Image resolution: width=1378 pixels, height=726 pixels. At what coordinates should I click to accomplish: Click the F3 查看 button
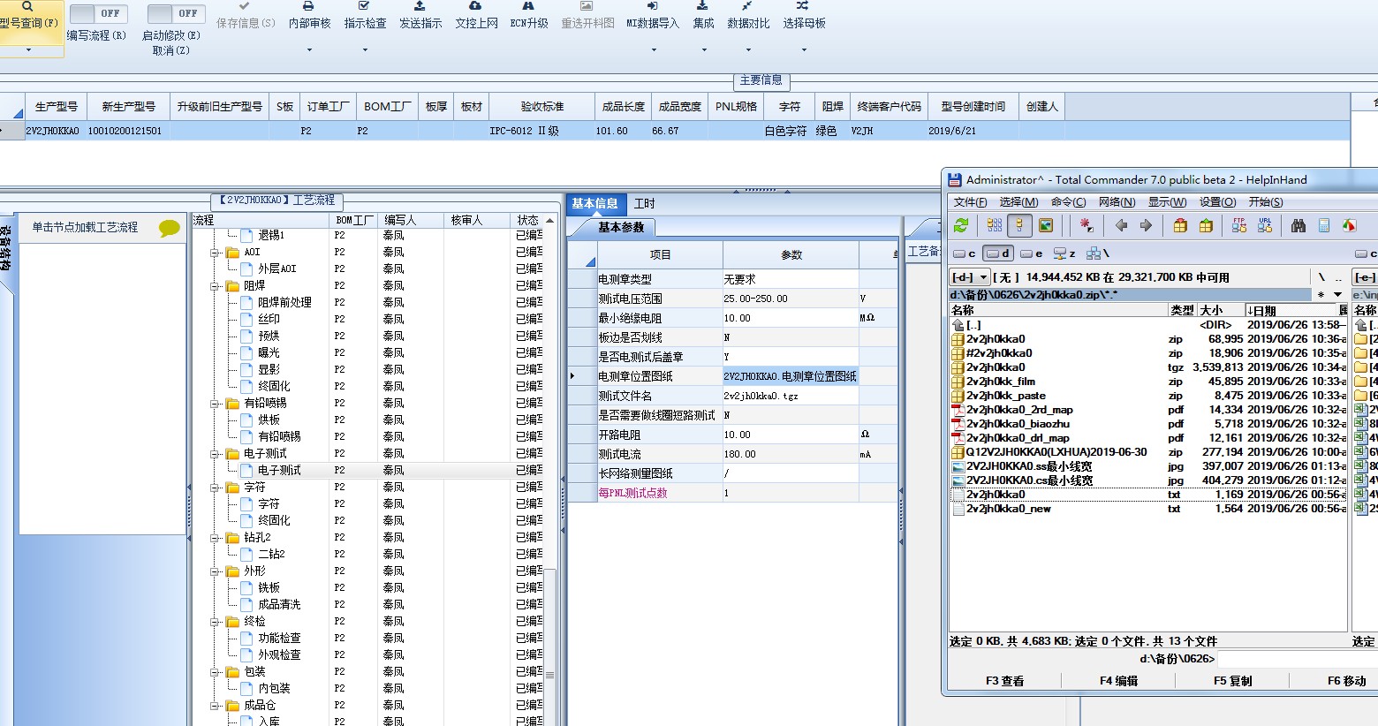pos(1005,681)
